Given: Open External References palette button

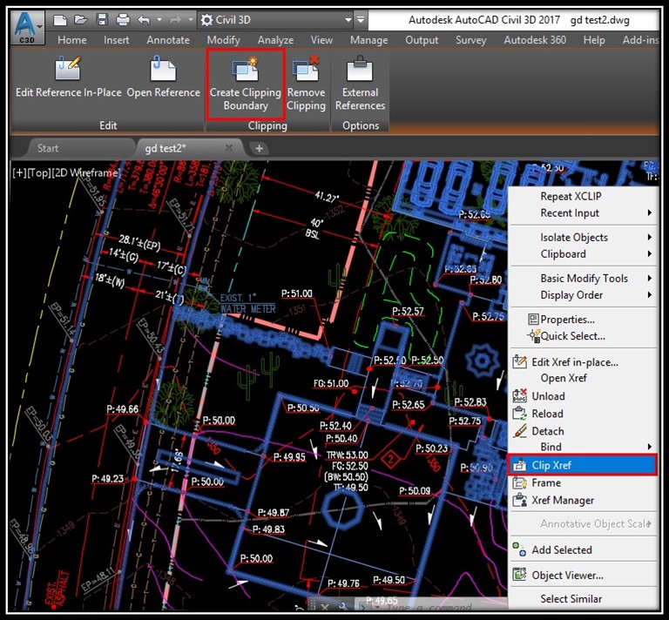Looking at the screenshot, I should pos(360,84).
